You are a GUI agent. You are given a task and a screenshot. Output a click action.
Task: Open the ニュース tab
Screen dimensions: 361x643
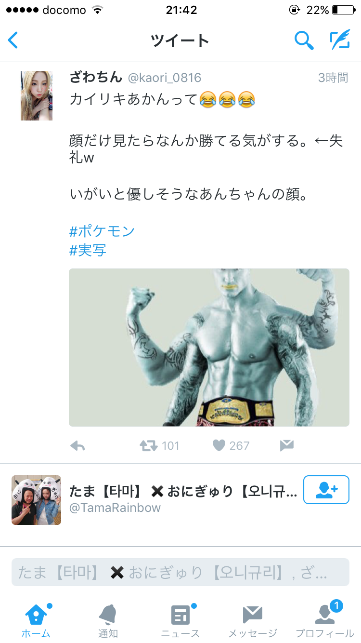coord(180,620)
